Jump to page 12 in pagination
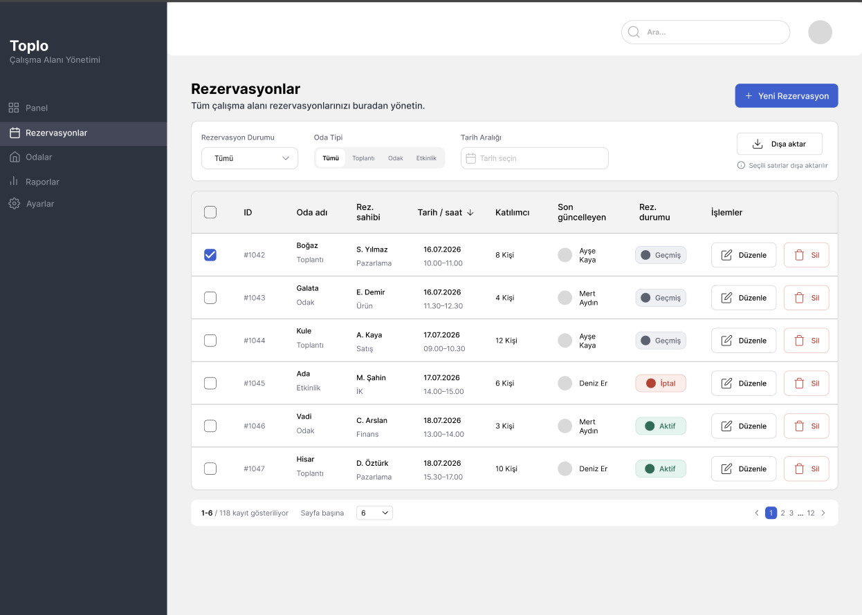The image size is (862, 615). pyautogui.click(x=811, y=513)
